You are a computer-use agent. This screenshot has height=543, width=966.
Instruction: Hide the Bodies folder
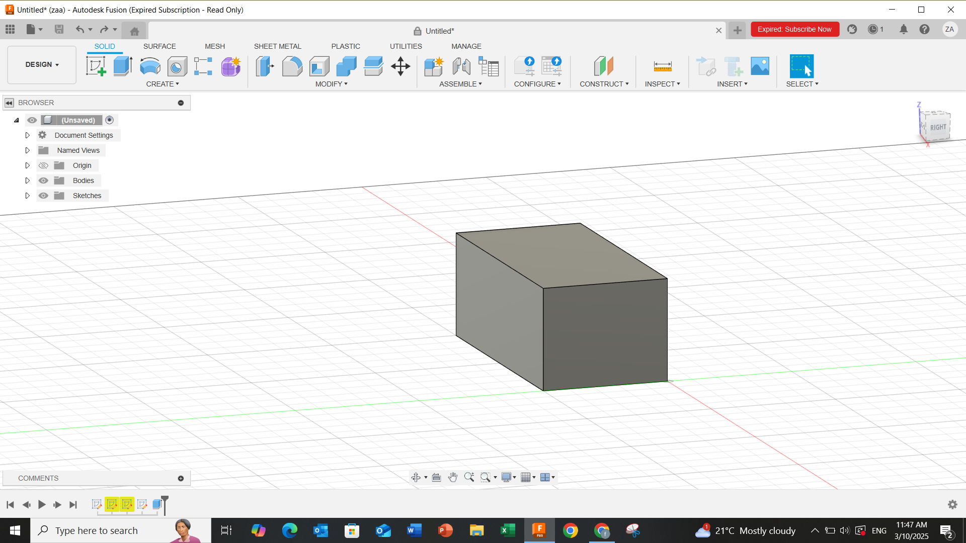43,180
